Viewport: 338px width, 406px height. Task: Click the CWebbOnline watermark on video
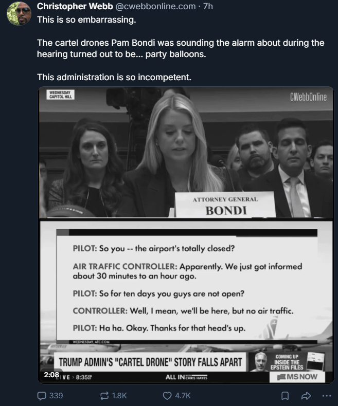pos(308,97)
